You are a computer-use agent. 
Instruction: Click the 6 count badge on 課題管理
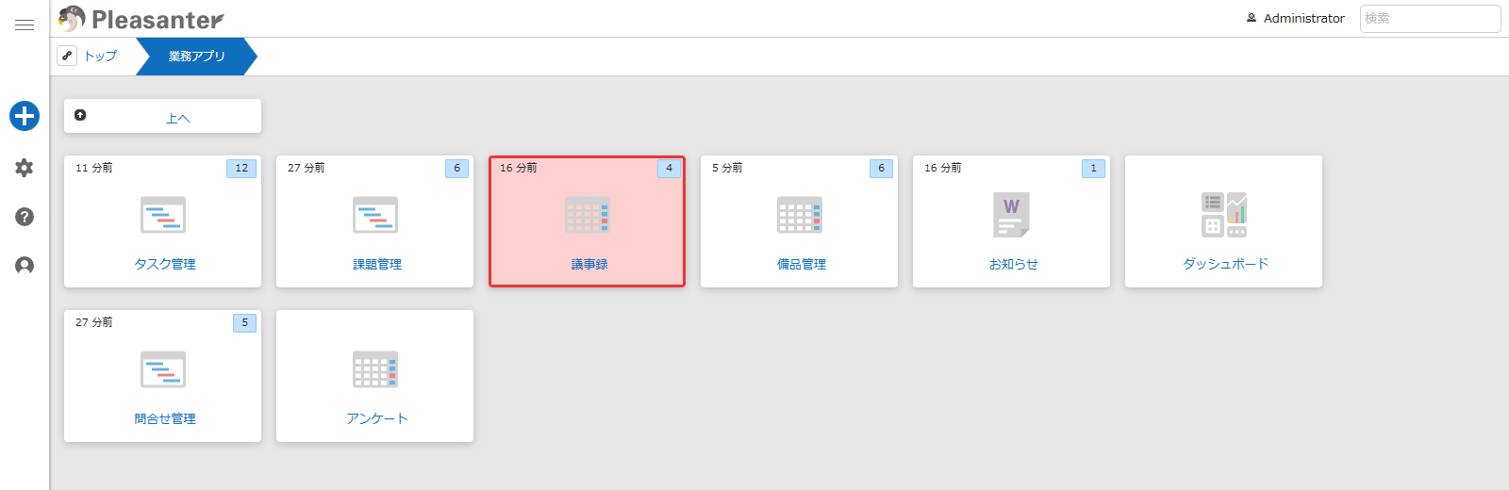[x=456, y=168]
